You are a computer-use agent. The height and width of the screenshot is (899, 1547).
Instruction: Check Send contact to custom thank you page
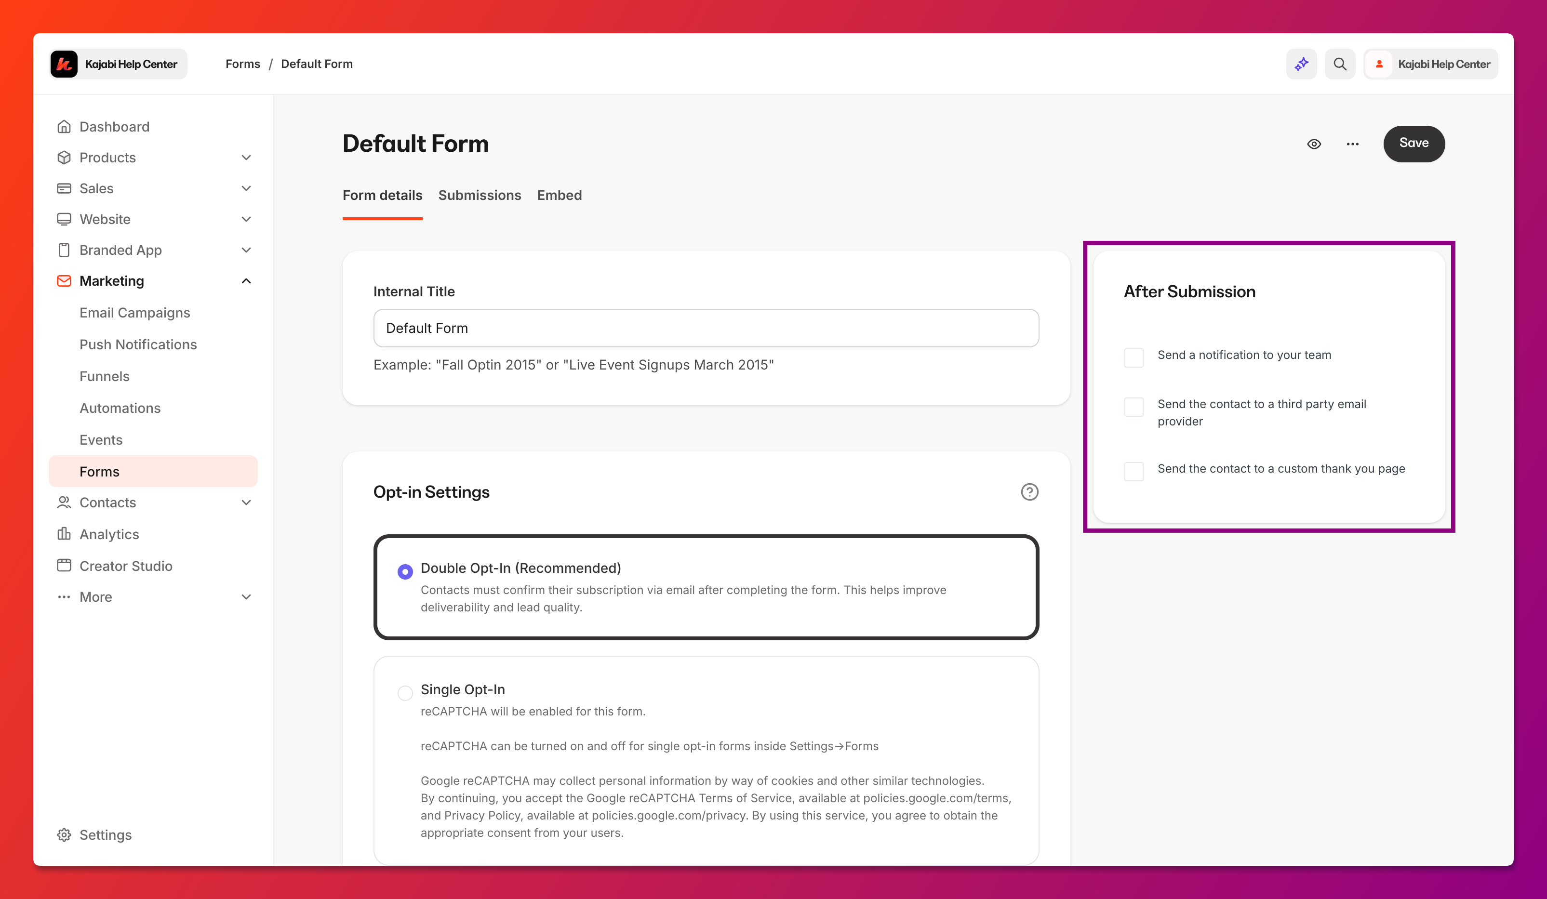pyautogui.click(x=1133, y=471)
